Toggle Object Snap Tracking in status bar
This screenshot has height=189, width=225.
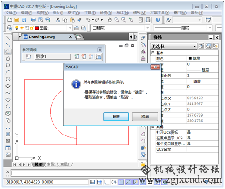(x=128, y=182)
